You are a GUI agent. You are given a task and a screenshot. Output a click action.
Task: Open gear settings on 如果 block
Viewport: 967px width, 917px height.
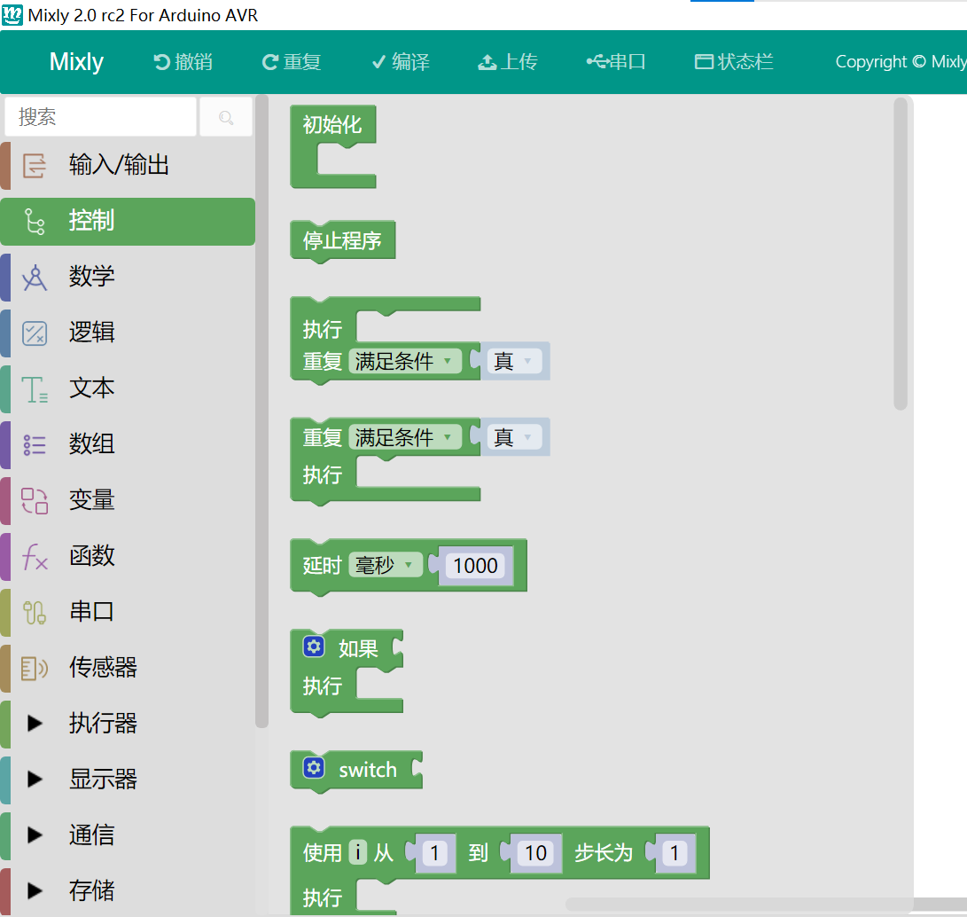[x=314, y=647]
